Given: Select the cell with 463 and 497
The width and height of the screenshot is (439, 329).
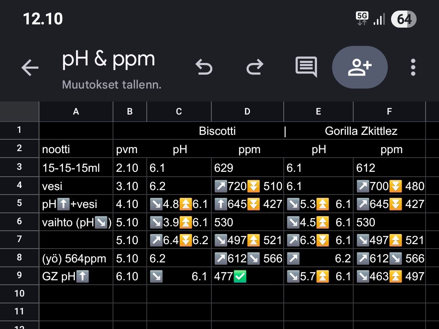Looking at the screenshot, I should coord(389,276).
